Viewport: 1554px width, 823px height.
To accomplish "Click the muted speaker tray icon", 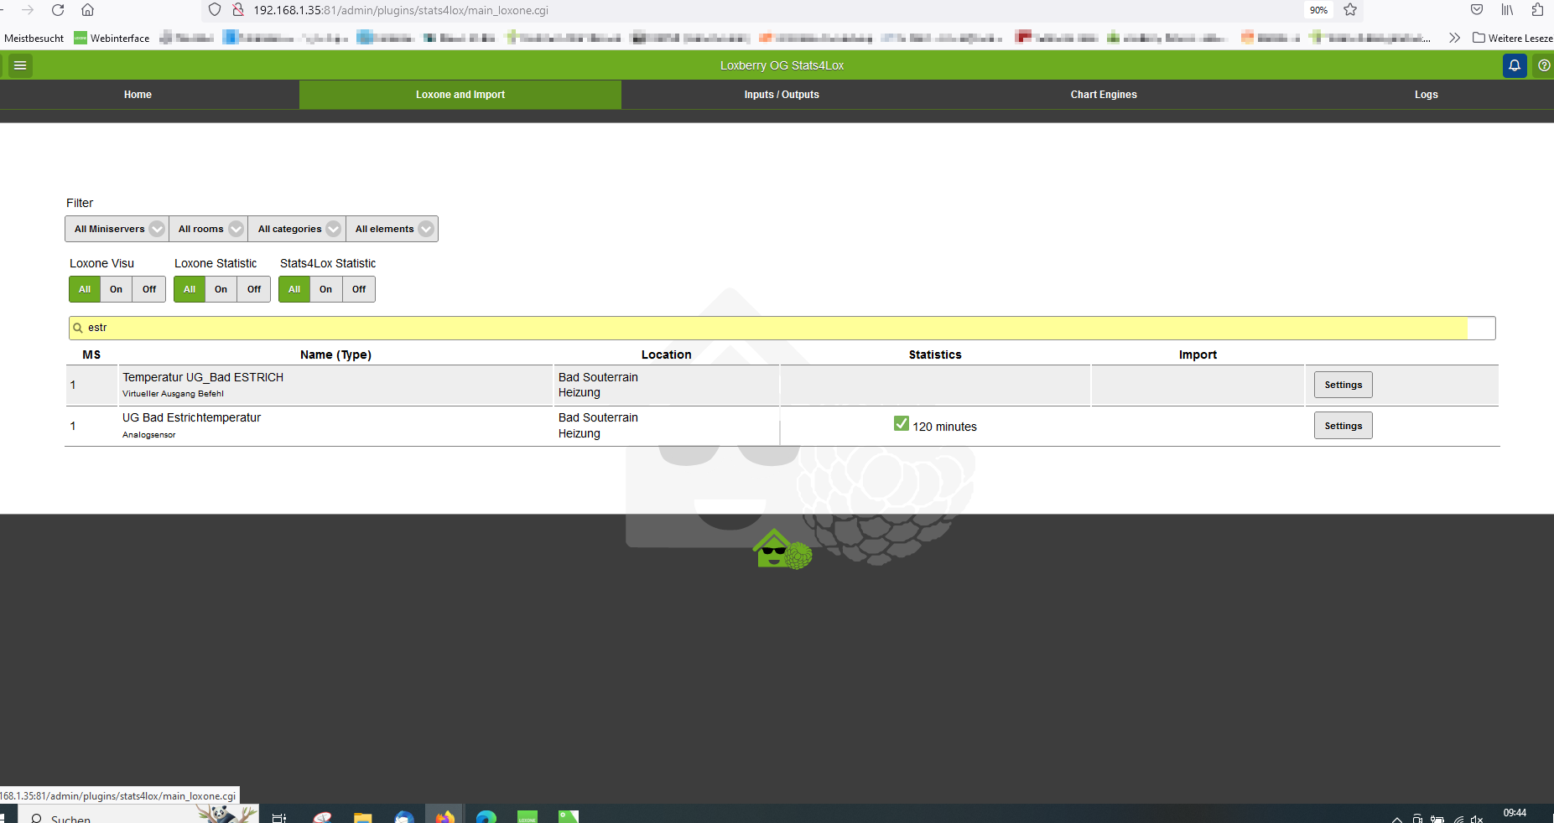I will coord(1477,818).
